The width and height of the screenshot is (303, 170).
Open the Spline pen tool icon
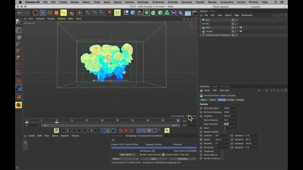[x=140, y=13]
